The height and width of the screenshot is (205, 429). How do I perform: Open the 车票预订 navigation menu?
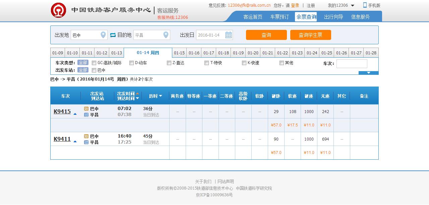[280, 17]
